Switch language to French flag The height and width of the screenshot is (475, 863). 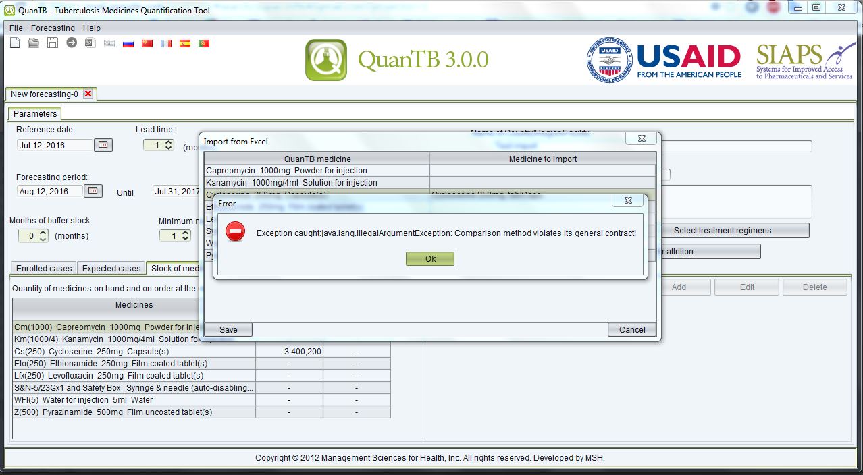[165, 43]
